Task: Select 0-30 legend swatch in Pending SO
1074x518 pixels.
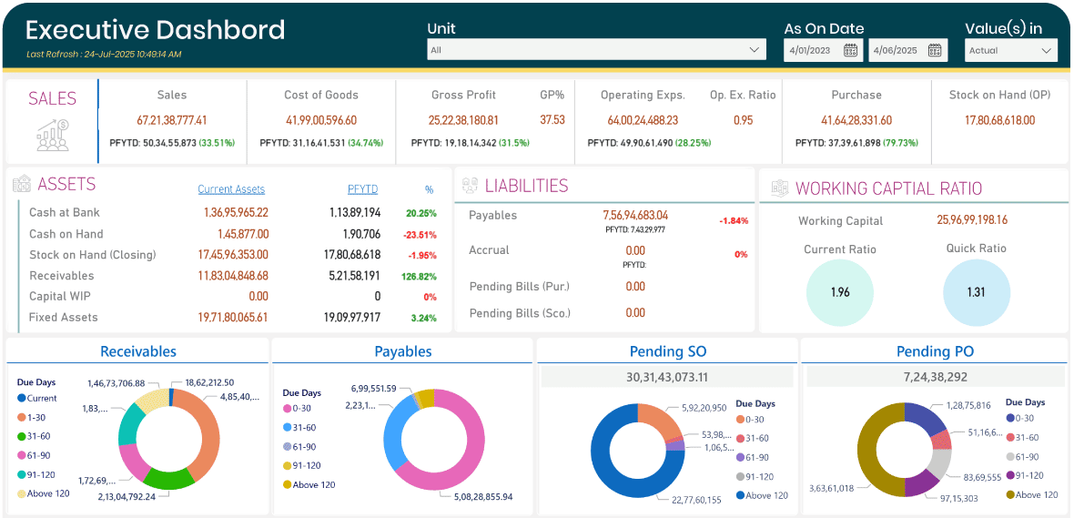Action: coord(741,420)
